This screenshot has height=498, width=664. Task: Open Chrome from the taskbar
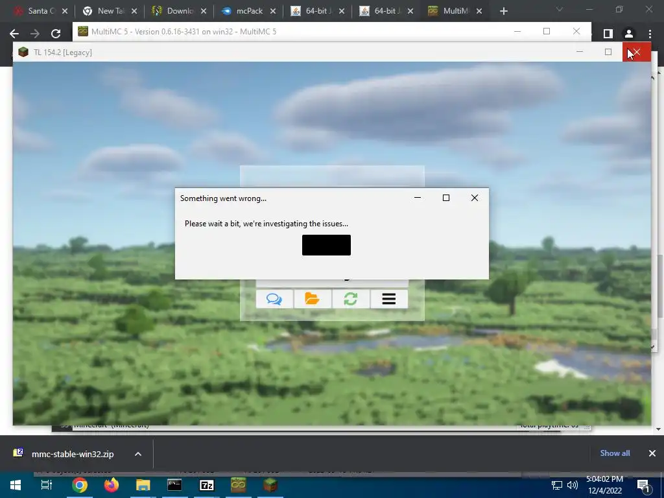tap(80, 485)
